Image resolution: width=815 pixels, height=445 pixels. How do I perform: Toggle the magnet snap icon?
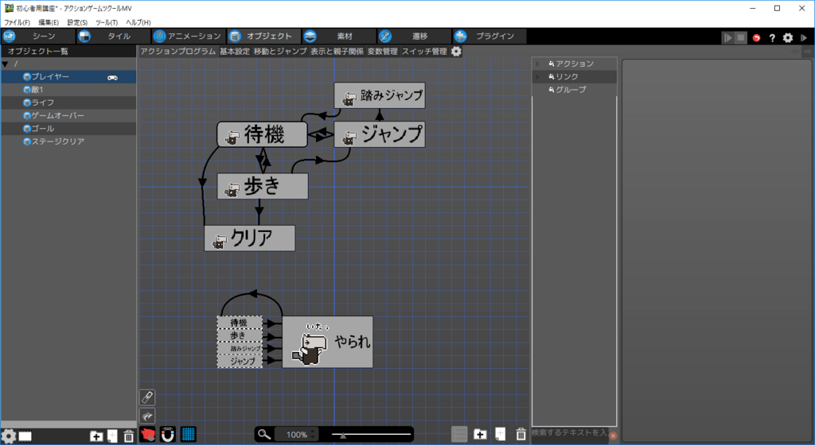(x=167, y=434)
